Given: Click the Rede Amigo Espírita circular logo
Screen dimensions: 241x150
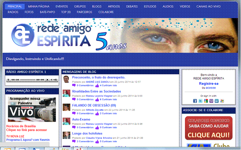Looking at the screenshot, I should tap(23, 35).
